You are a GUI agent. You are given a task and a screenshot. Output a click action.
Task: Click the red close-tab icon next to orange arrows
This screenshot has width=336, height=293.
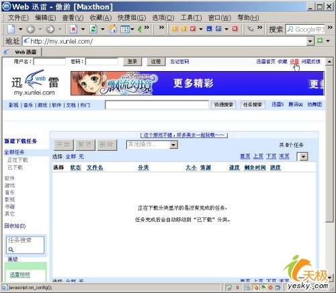pos(193,29)
